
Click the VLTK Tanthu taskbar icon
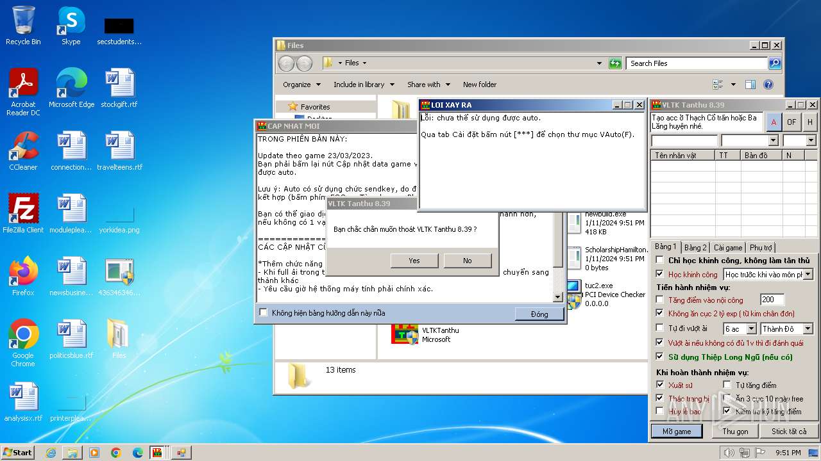pyautogui.click(x=157, y=453)
